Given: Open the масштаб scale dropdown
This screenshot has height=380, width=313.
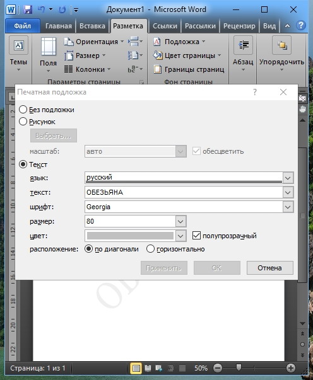Looking at the screenshot, I should (x=180, y=151).
